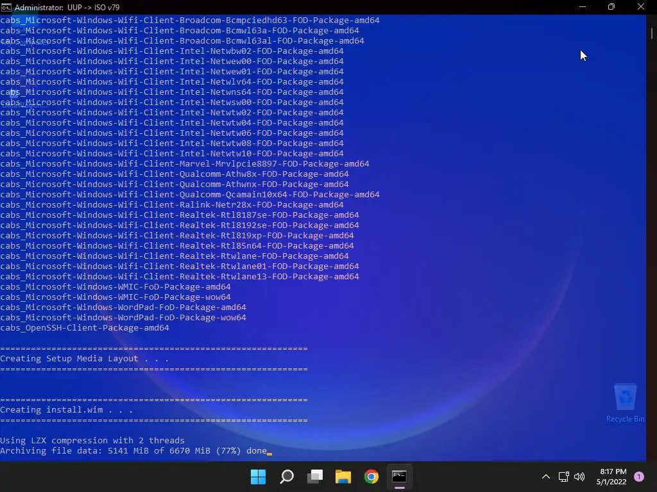This screenshot has height=492, width=657.
Task: Open the Windows Start menu
Action: (x=258, y=477)
